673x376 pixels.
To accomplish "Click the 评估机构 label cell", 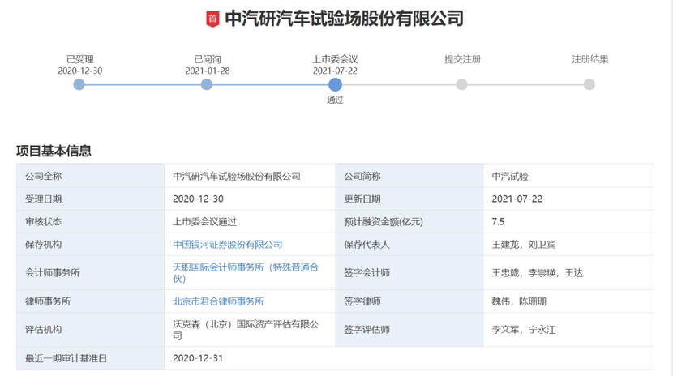I will [90, 330].
